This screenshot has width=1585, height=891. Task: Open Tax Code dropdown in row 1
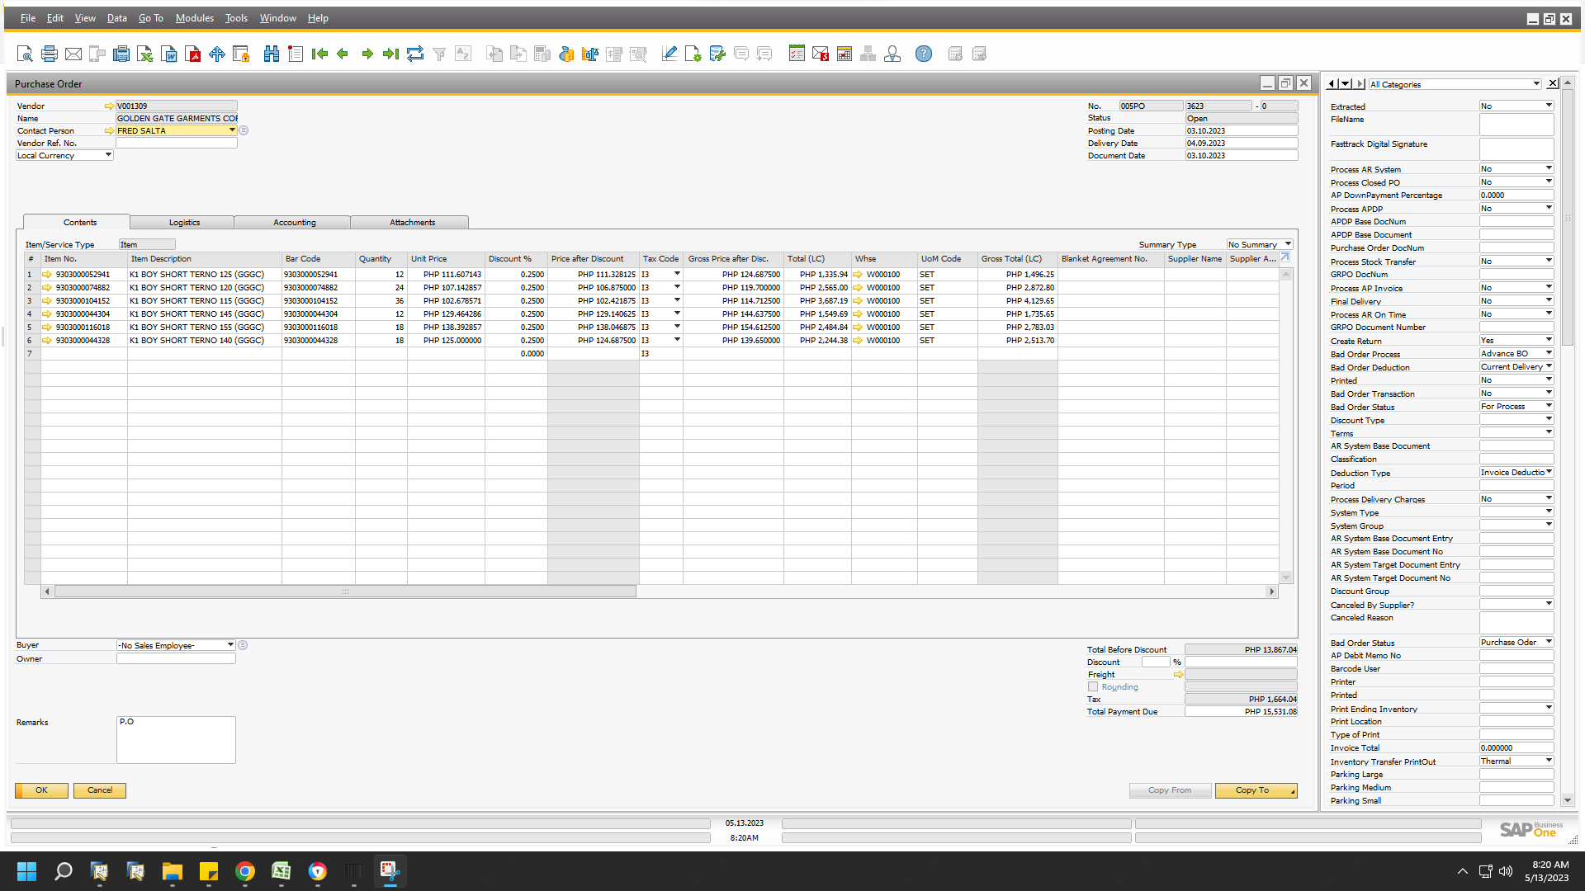click(x=677, y=274)
